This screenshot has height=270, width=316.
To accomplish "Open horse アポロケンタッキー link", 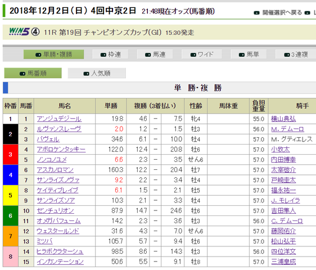I will 61,150.
